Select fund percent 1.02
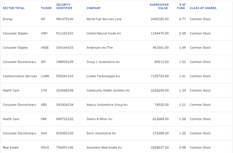 coord(182,133)
